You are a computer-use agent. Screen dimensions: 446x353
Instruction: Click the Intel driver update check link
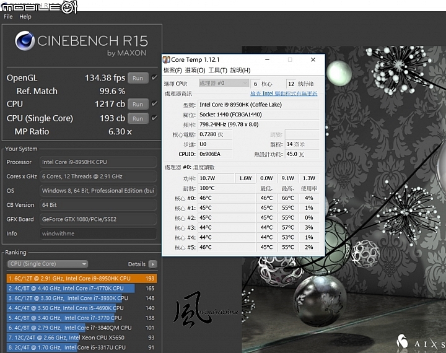284,94
